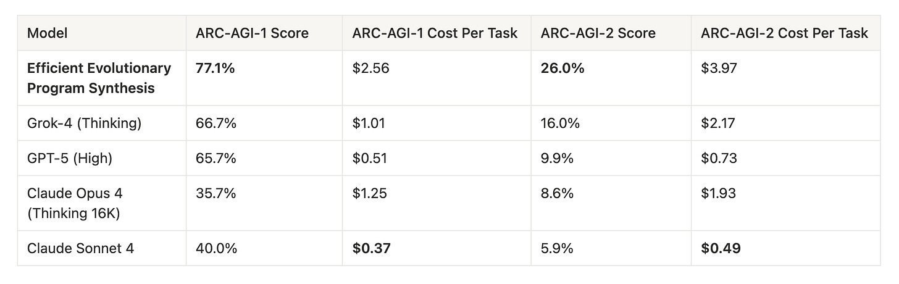Click the bold $0.49 cost cell

tap(785, 248)
